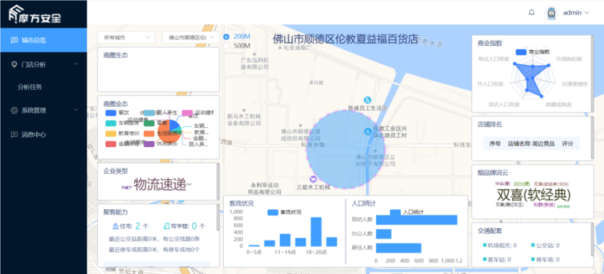The width and height of the screenshot is (604, 274).
Task: Click the teal square next to 停车场
Action: 533,259
